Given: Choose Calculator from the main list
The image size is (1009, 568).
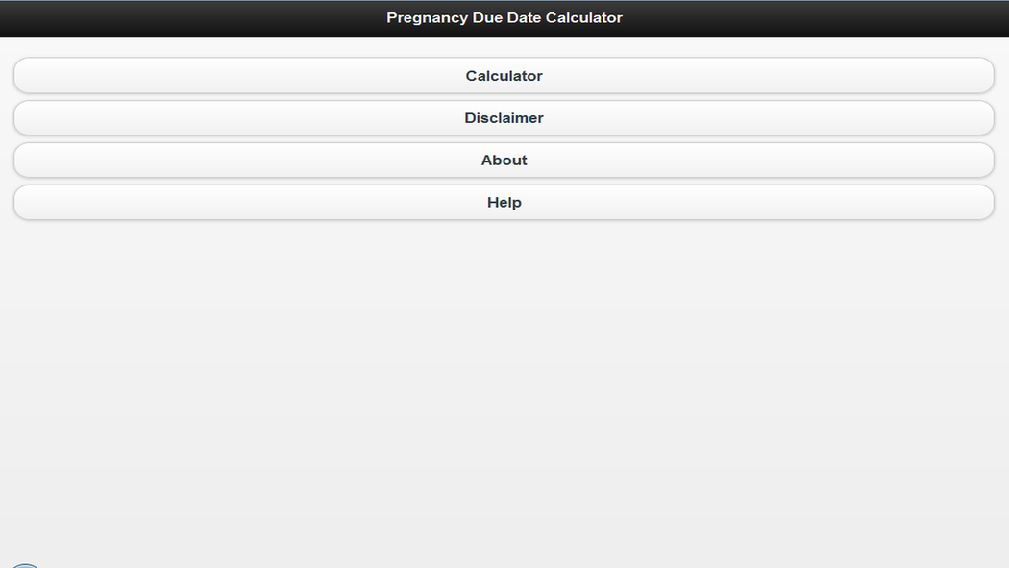Looking at the screenshot, I should [504, 76].
